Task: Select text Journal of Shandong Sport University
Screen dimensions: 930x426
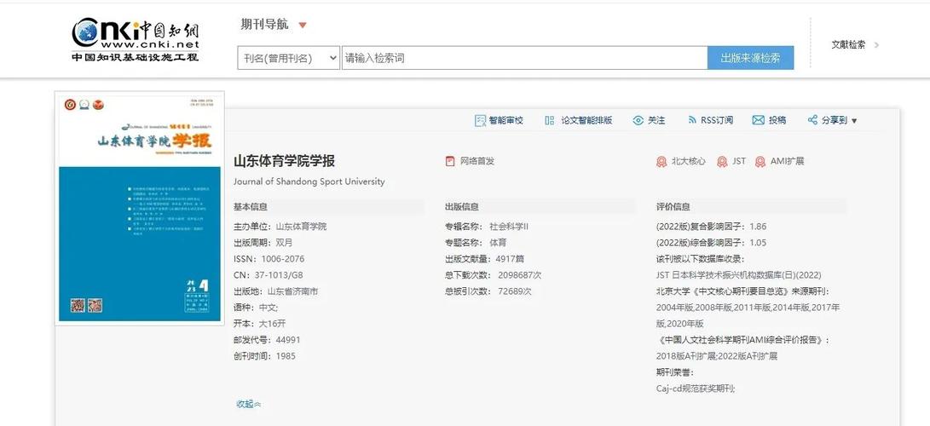Action: [x=309, y=181]
